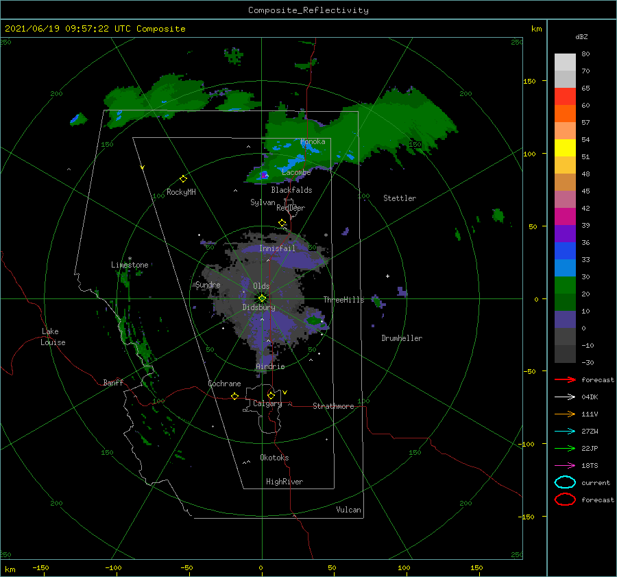Click the cyan current ellipse icon
This screenshot has width=617, height=577.
[565, 482]
